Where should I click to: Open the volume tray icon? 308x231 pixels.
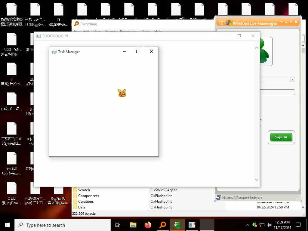pyautogui.click(x=269, y=225)
